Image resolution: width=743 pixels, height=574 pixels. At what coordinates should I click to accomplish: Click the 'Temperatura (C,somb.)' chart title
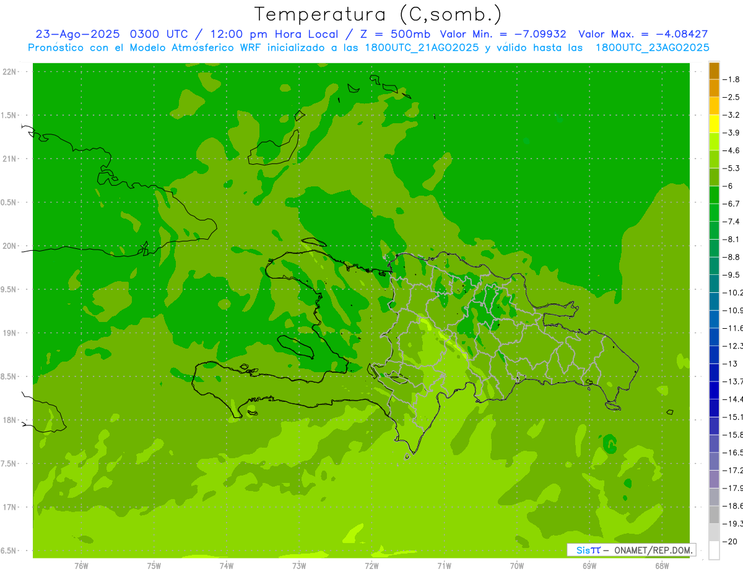[x=378, y=14]
